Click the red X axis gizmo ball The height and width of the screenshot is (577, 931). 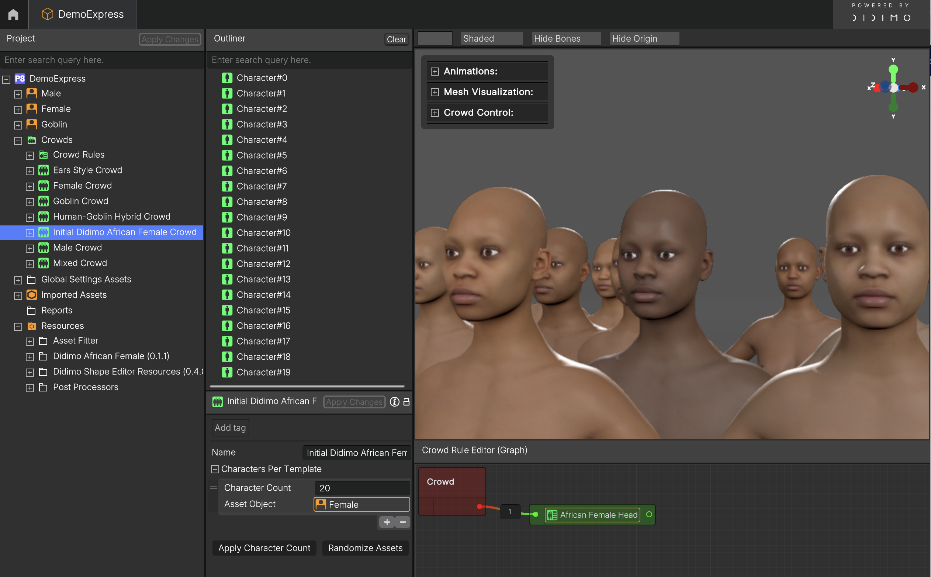click(x=913, y=87)
